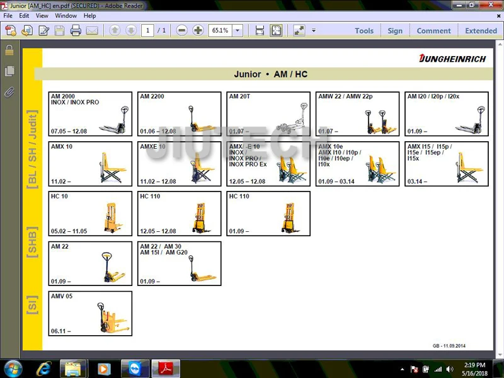
Task: Open the AM 22 / AM 30 box
Action: (x=179, y=263)
